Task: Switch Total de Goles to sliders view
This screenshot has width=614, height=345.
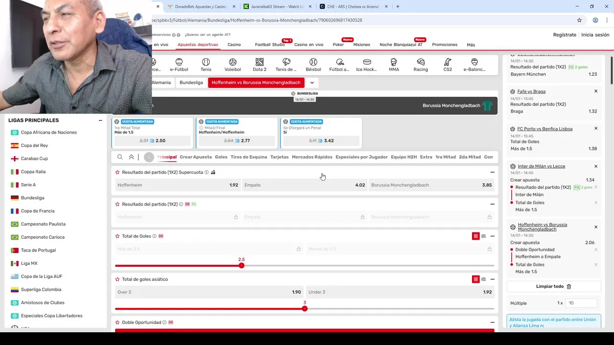Action: (x=484, y=236)
